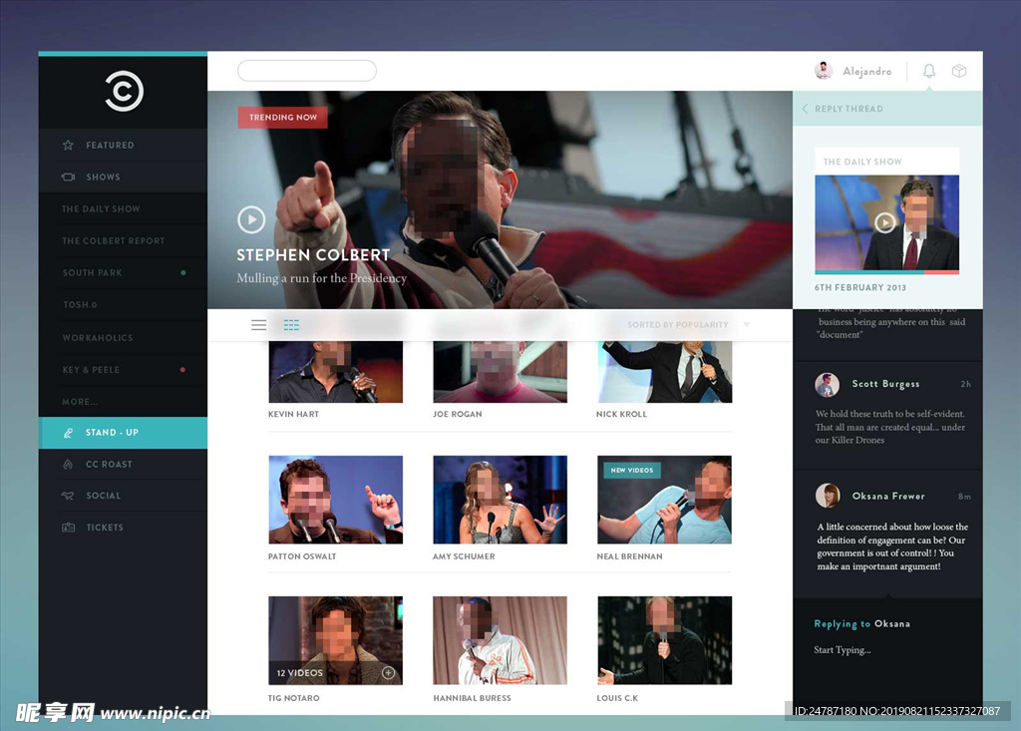
Task: Switch to list view layout
Action: point(258,324)
